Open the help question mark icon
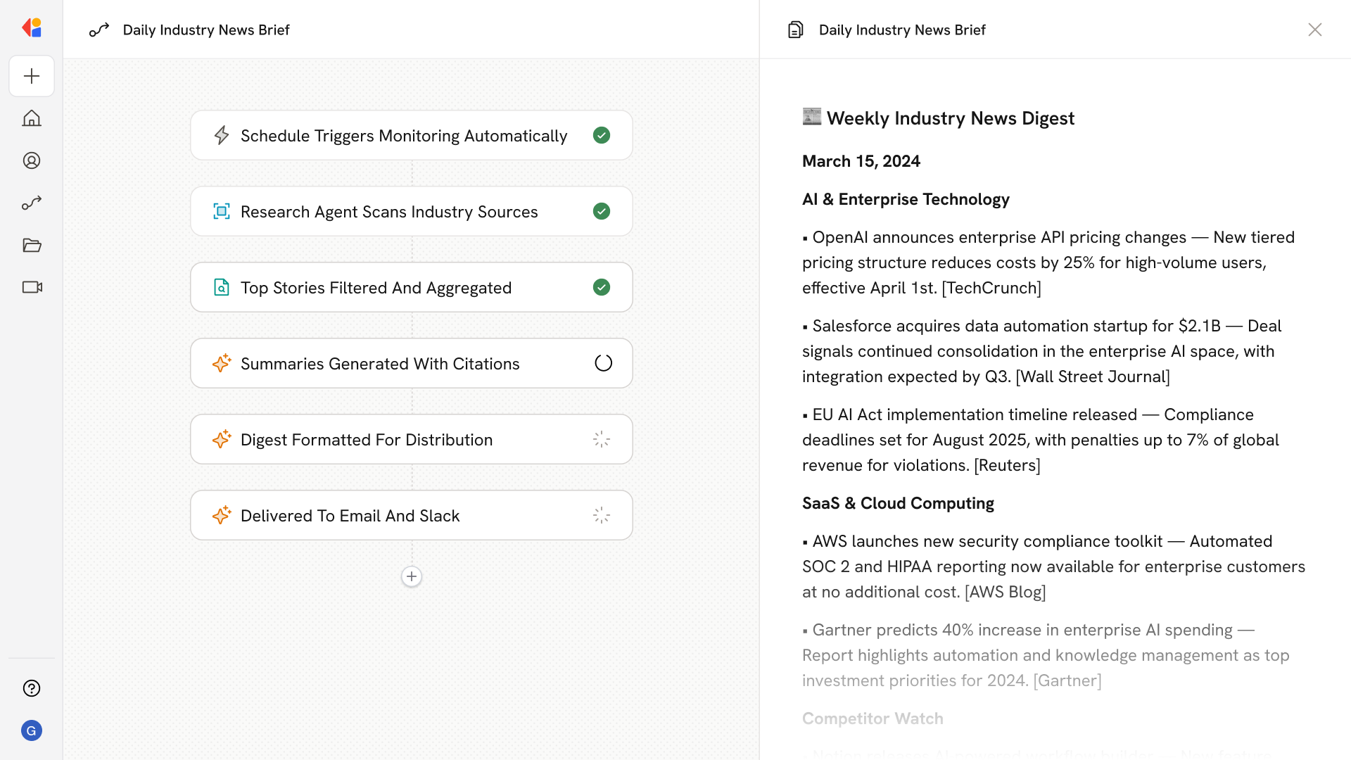Image resolution: width=1351 pixels, height=760 pixels. point(32,688)
